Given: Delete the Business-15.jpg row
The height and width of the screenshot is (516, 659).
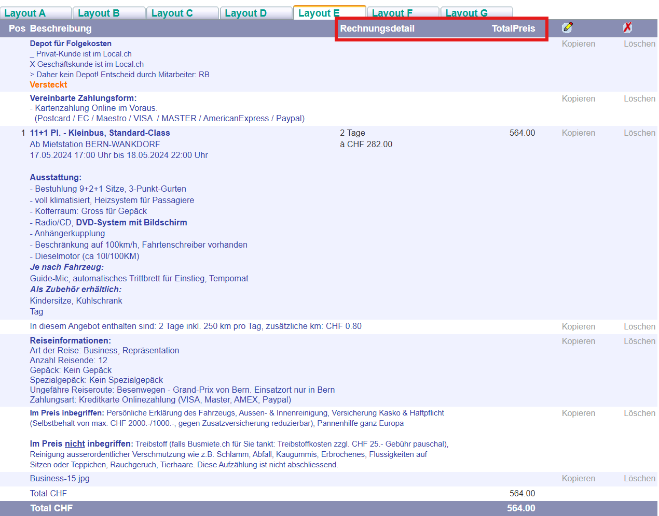Looking at the screenshot, I should (639, 479).
